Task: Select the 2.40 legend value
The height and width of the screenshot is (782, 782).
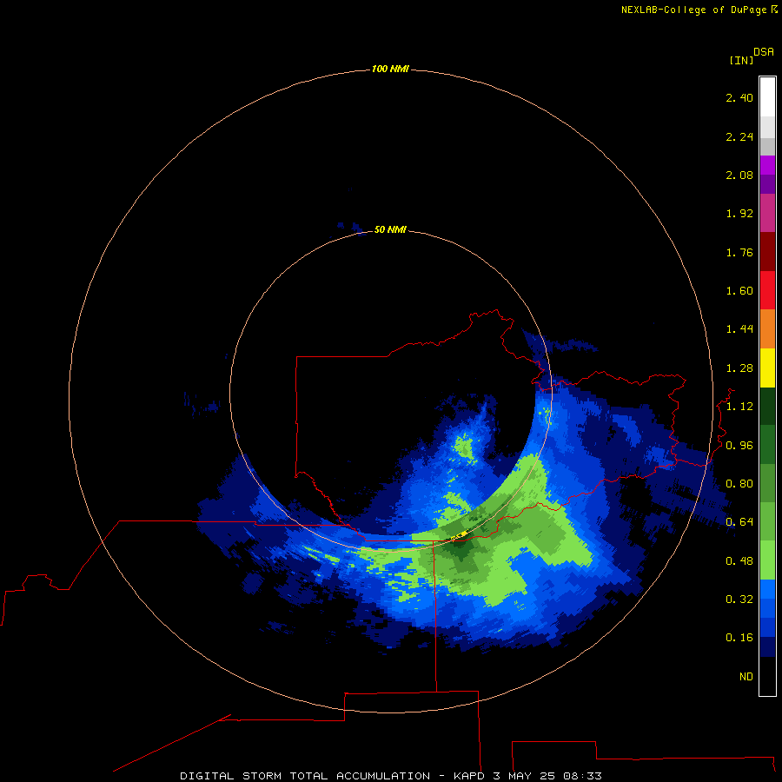Action: [x=739, y=97]
